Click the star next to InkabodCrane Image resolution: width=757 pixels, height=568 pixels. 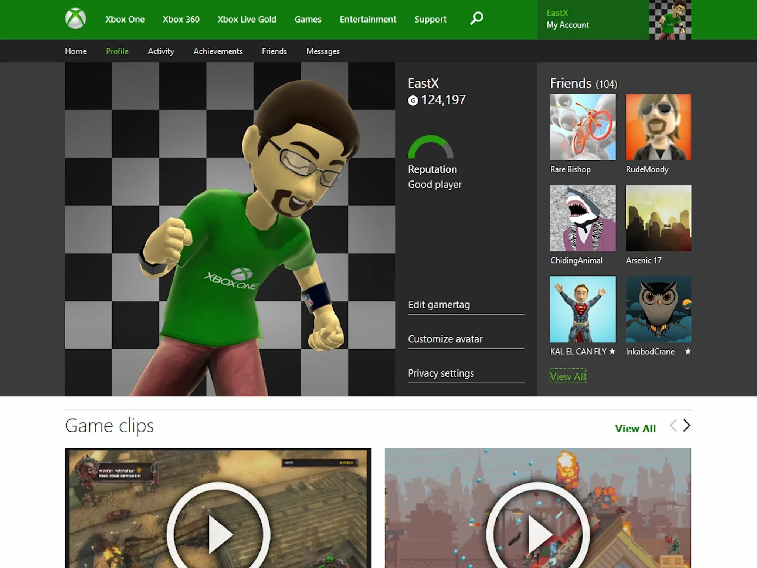tap(688, 351)
